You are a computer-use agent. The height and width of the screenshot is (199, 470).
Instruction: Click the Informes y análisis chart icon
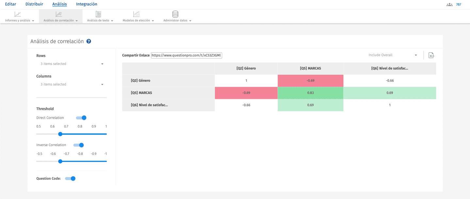[x=18, y=14]
